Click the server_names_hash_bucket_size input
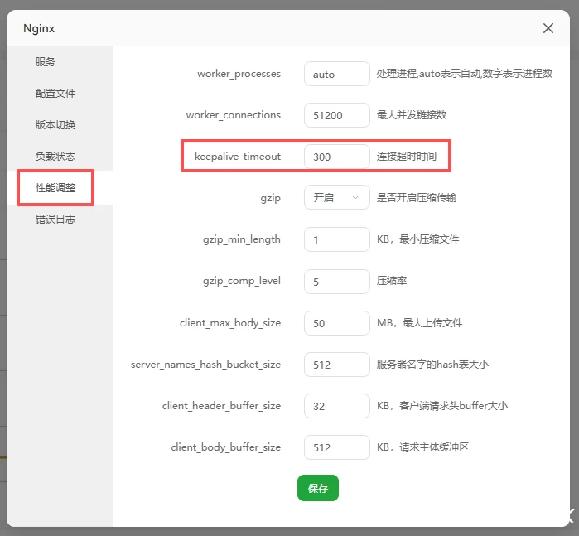 tap(336, 364)
